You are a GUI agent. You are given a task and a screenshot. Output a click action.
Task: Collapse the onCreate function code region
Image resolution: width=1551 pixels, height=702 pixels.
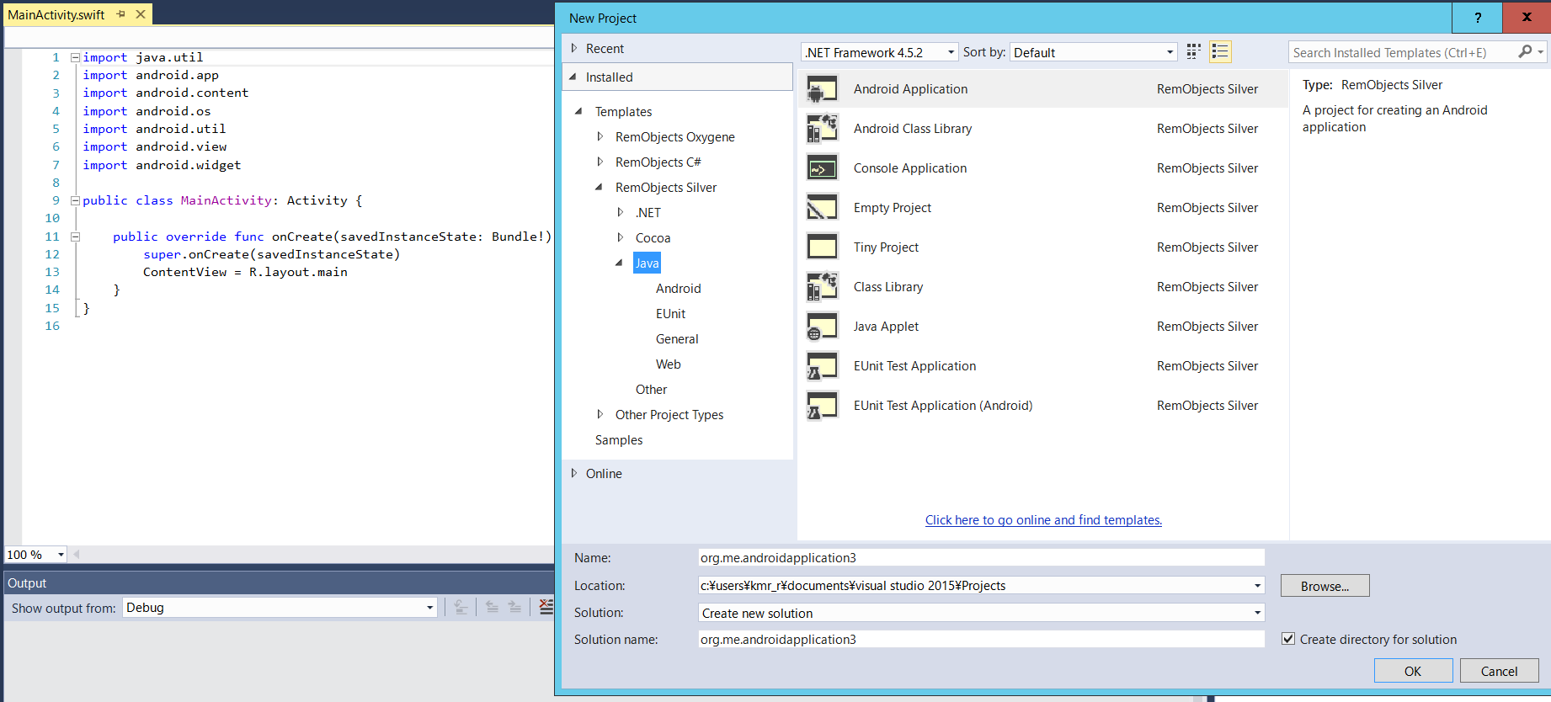coord(75,237)
